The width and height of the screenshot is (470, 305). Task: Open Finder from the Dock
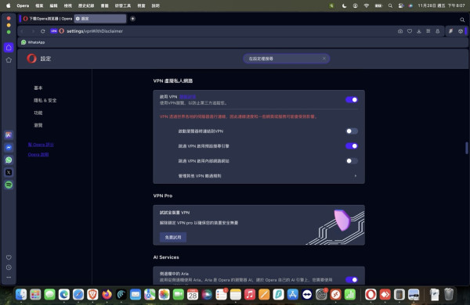[x=21, y=295]
